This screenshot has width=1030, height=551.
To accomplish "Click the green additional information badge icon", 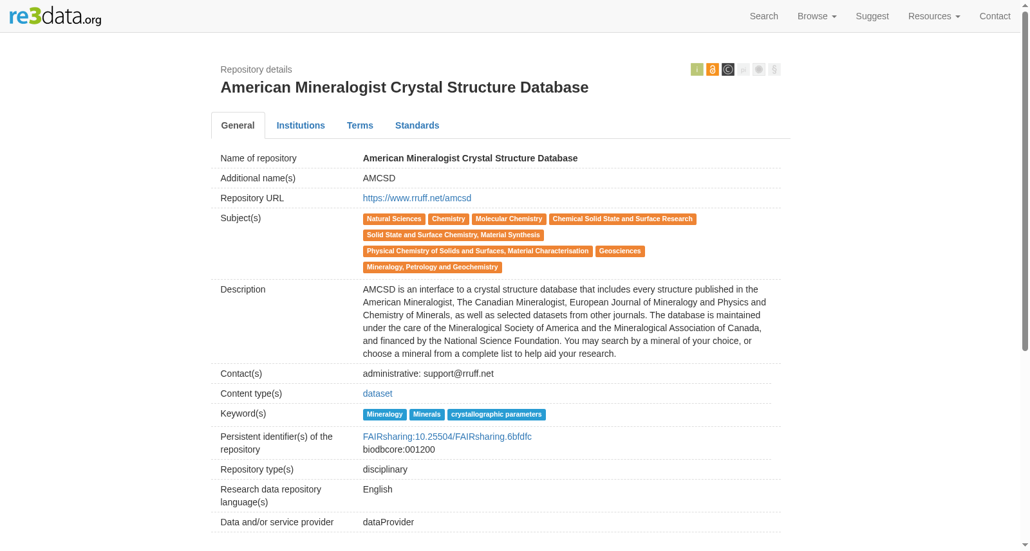I will [697, 69].
